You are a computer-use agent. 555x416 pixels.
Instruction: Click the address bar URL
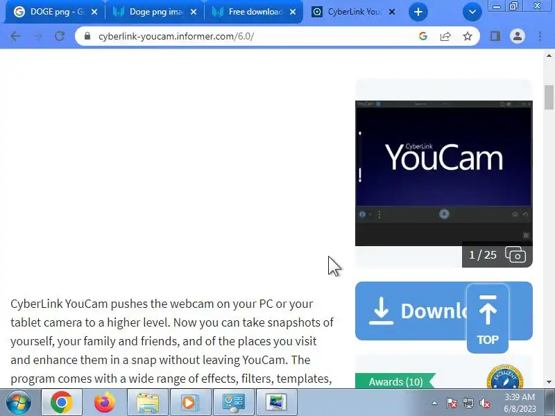(176, 36)
